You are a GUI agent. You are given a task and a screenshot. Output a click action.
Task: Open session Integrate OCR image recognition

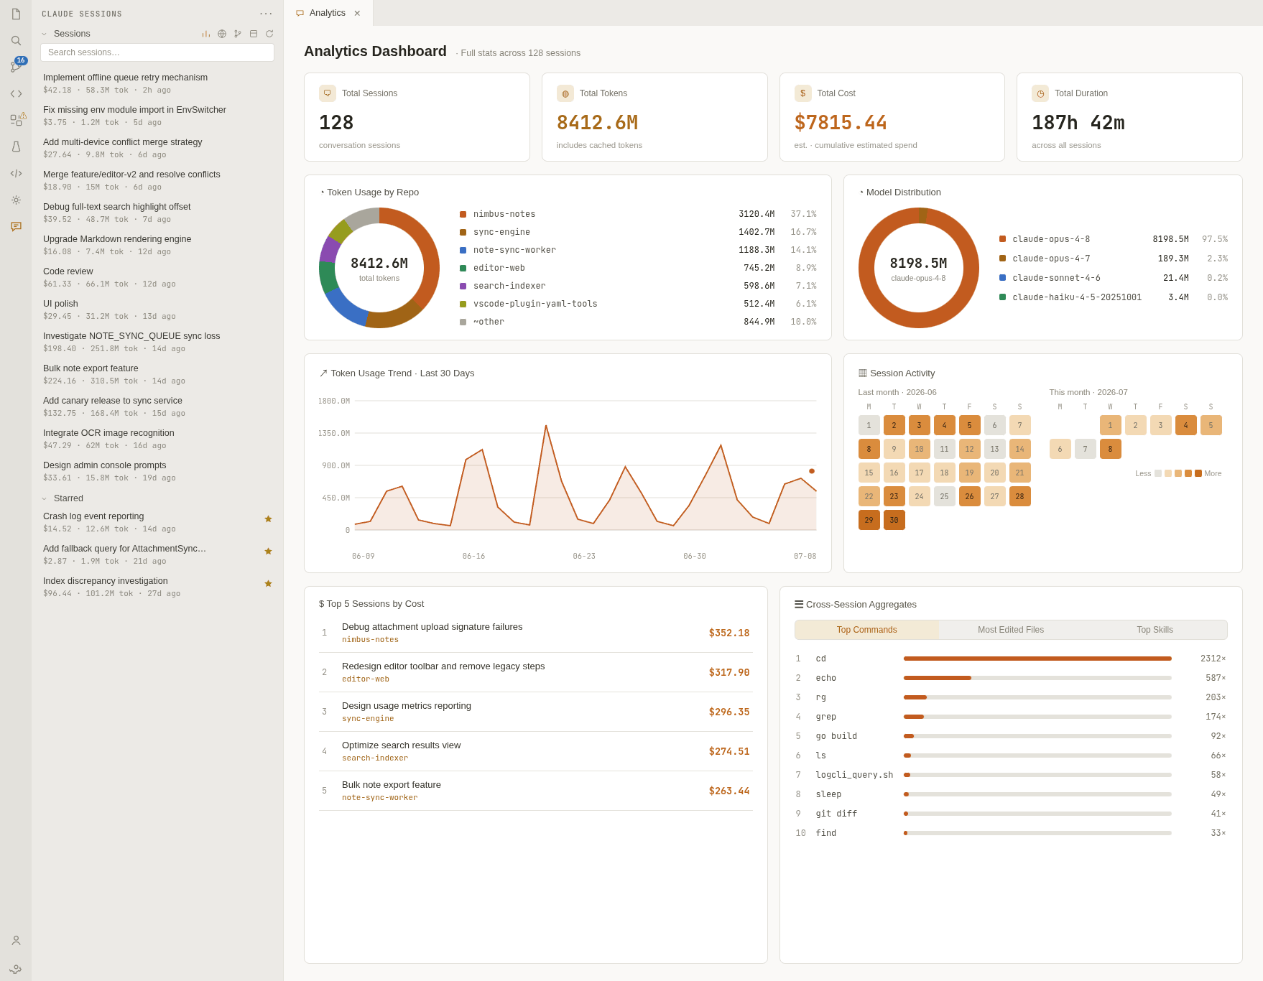coord(157,439)
